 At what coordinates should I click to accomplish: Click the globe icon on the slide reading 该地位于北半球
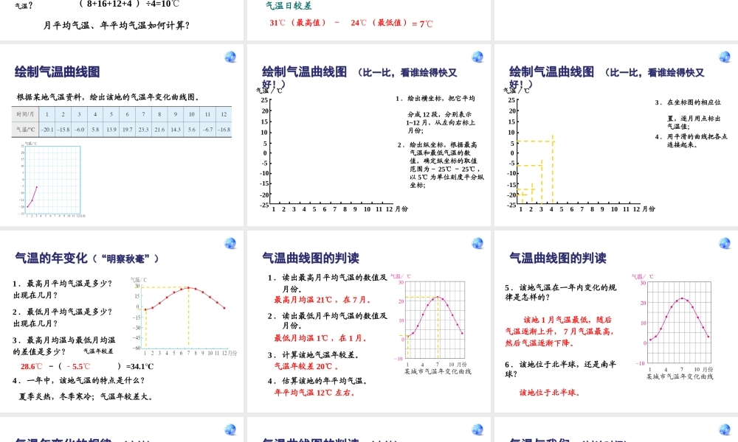click(x=725, y=243)
